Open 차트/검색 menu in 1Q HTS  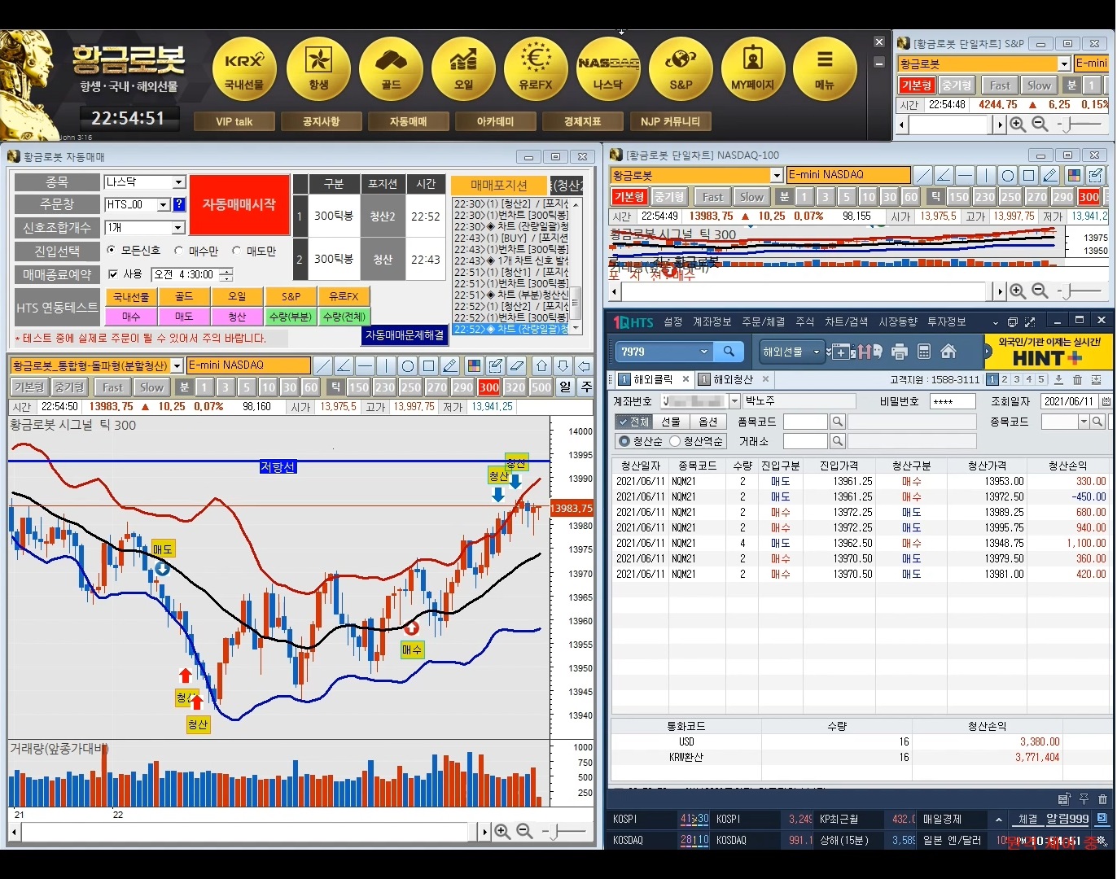847,322
